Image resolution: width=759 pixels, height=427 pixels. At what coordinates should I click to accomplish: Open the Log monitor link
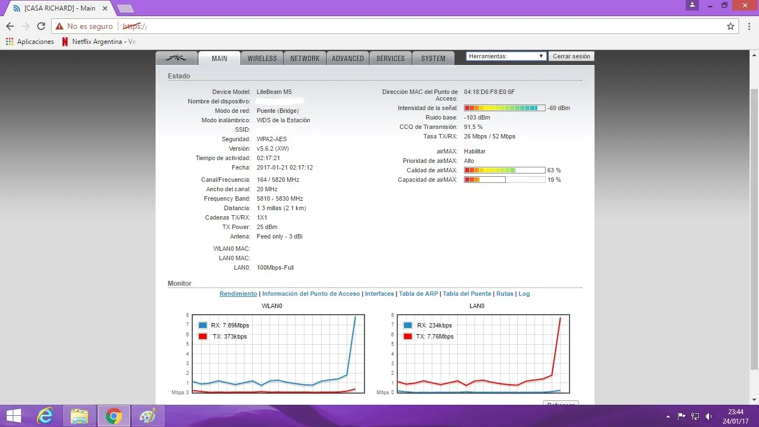tap(524, 294)
